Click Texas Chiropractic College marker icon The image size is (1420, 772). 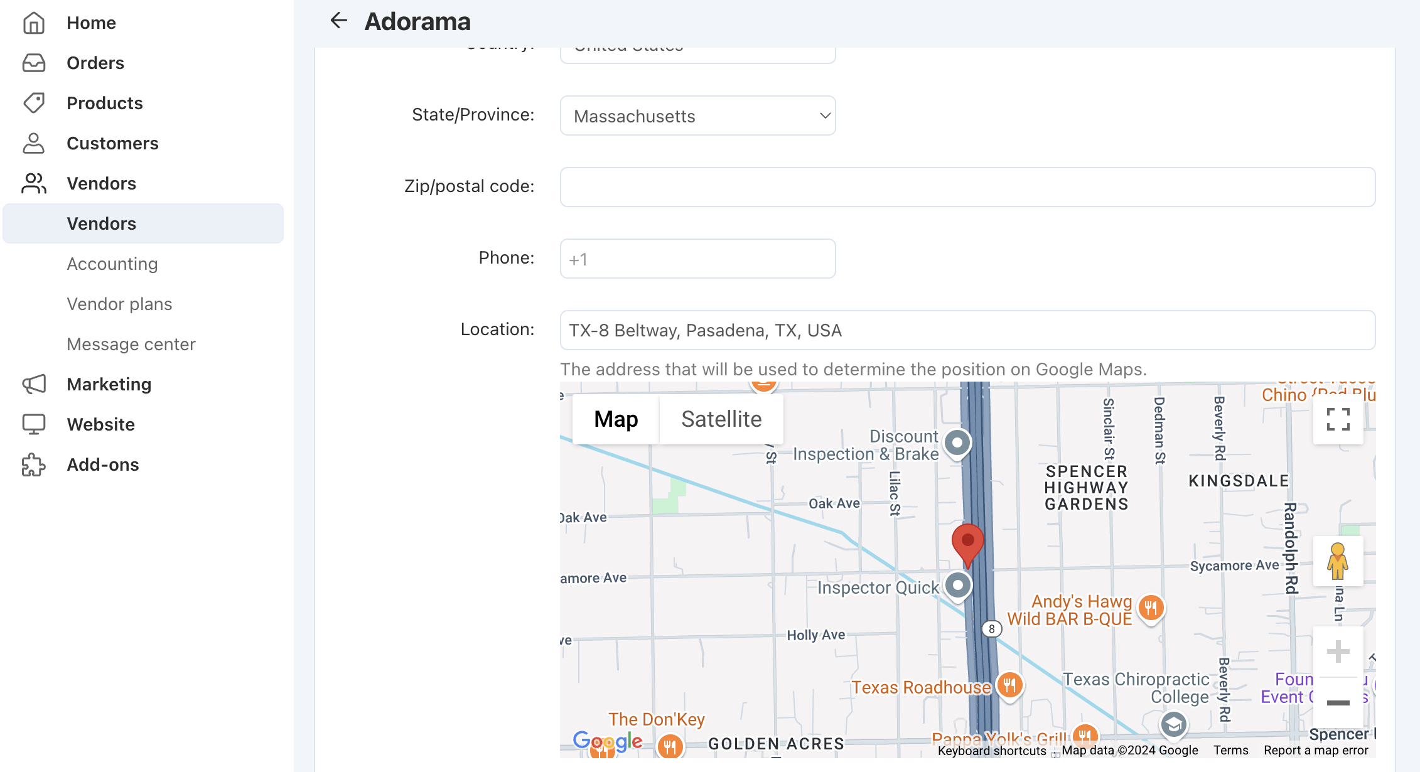coord(1173,726)
